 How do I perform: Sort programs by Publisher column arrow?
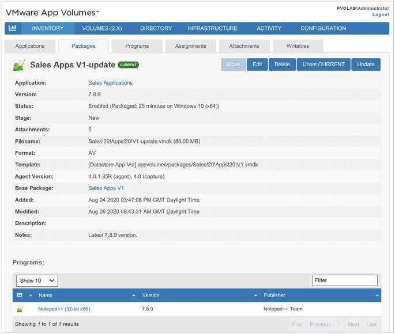pos(377,295)
